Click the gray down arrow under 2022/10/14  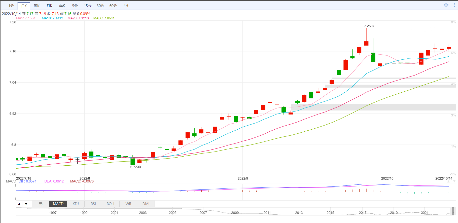[x=454, y=181]
